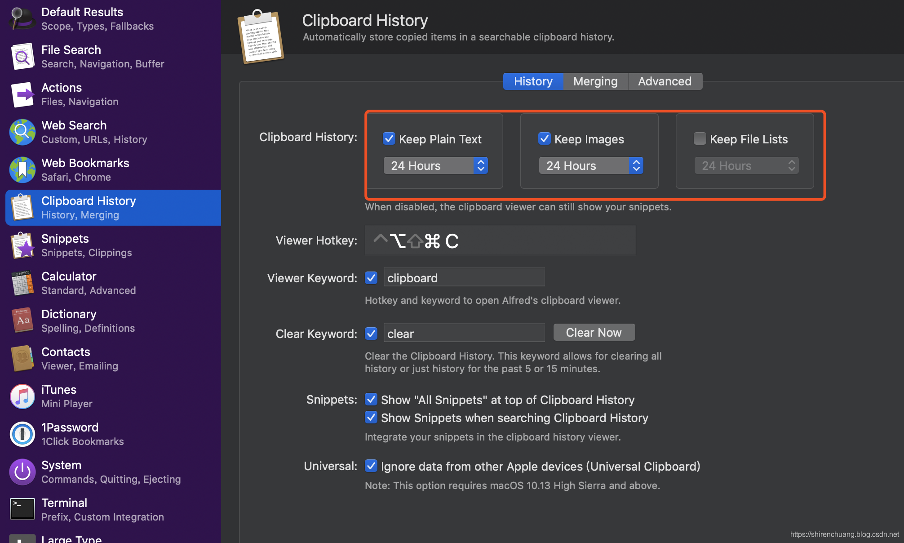
Task: Select the System power icon
Action: (22, 472)
